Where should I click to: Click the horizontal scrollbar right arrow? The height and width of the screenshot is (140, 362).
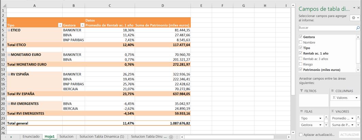[288, 137]
